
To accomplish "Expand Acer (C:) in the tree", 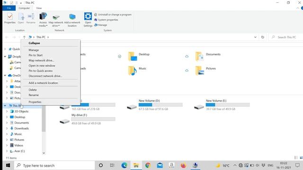I will (7, 151).
